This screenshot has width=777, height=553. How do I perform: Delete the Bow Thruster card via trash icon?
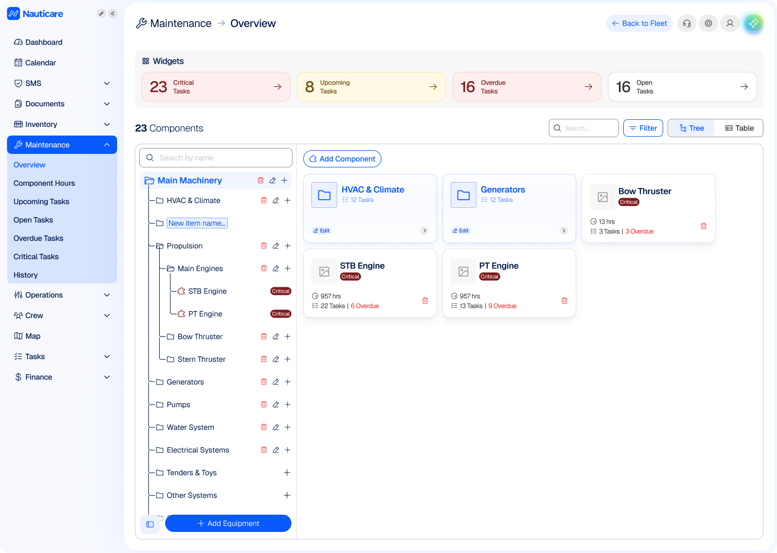coord(704,226)
